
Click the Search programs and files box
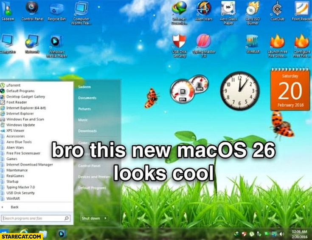coord(33,218)
